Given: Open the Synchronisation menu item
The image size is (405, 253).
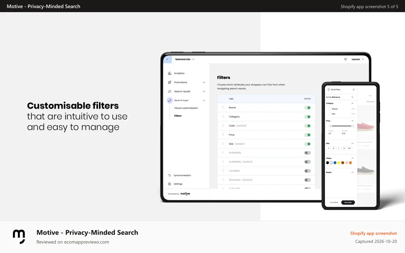Looking at the screenshot, I should click(x=182, y=175).
